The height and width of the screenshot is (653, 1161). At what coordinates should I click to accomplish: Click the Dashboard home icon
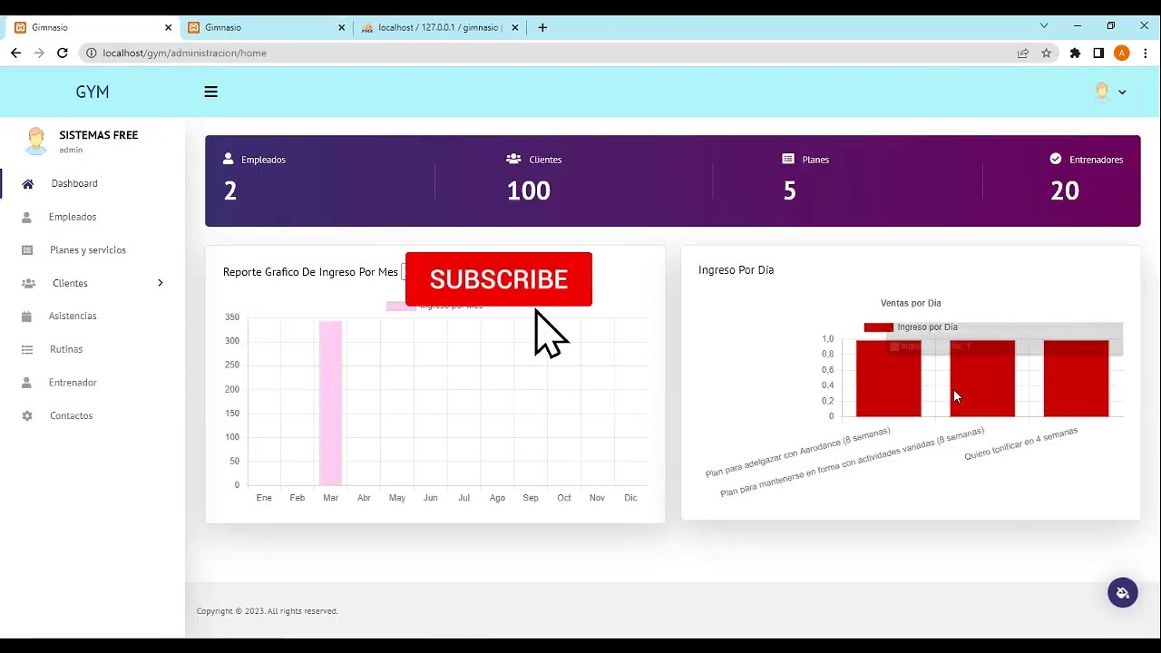click(28, 184)
